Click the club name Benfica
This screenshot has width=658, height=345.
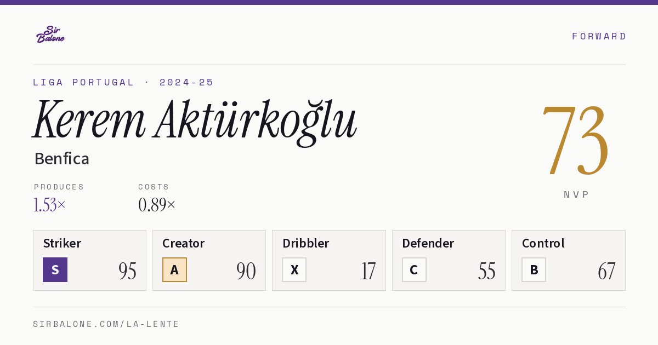pyautogui.click(x=61, y=159)
